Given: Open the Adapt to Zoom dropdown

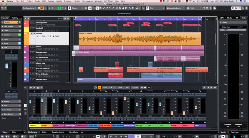Looking at the screenshot, I should click(176, 8).
